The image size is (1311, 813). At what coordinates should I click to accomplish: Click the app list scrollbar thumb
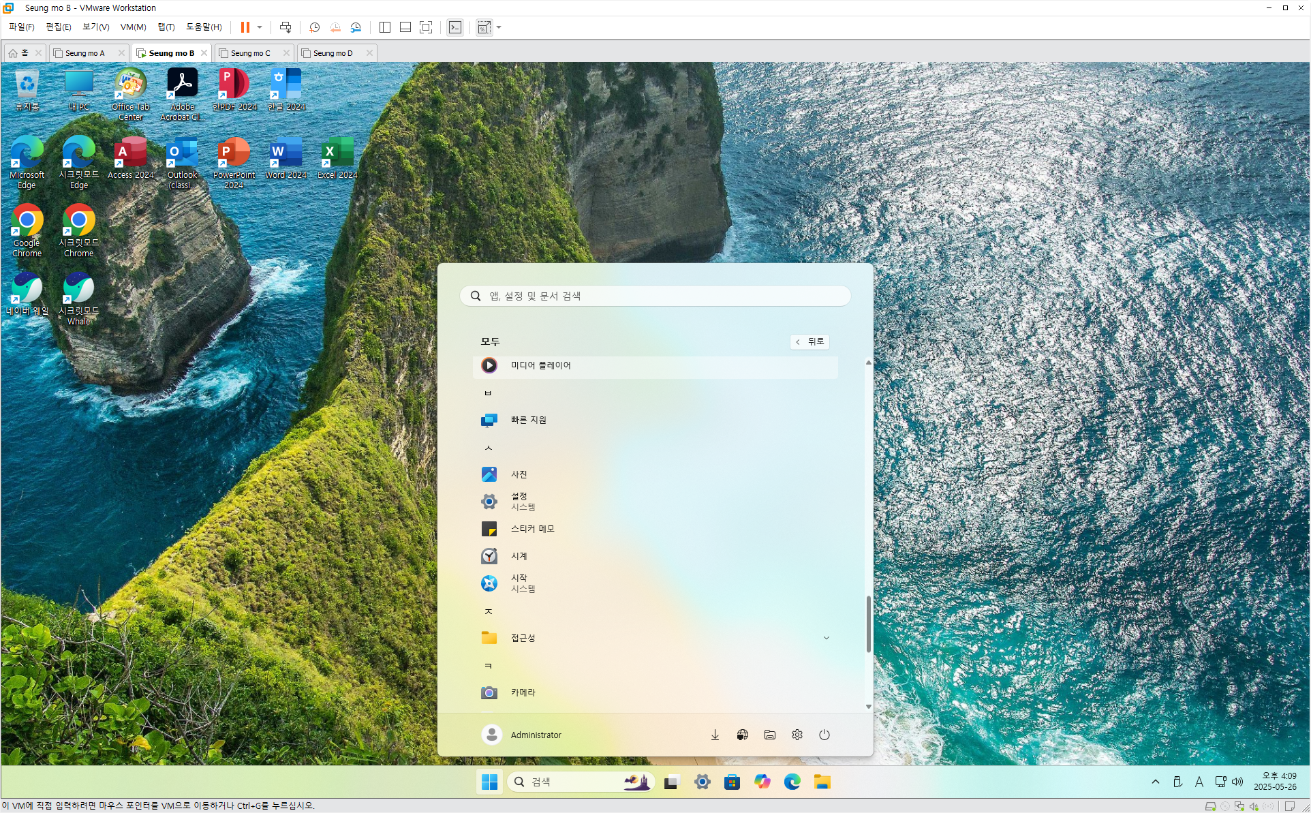point(868,624)
